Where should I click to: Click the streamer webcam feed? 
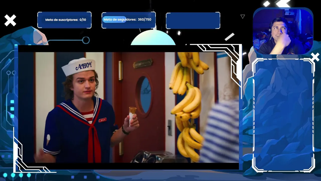coord(283,31)
